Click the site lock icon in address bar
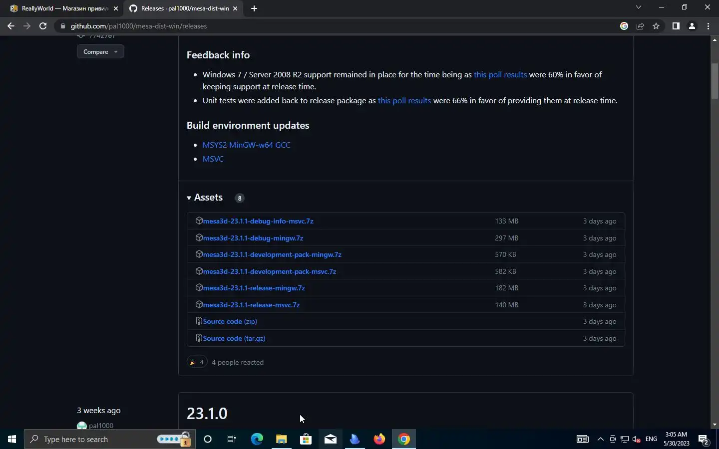This screenshot has height=449, width=719. (62, 26)
